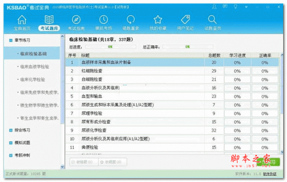Click 正式版试题量 10285 status text
The height and width of the screenshot is (182, 287).
[26, 174]
